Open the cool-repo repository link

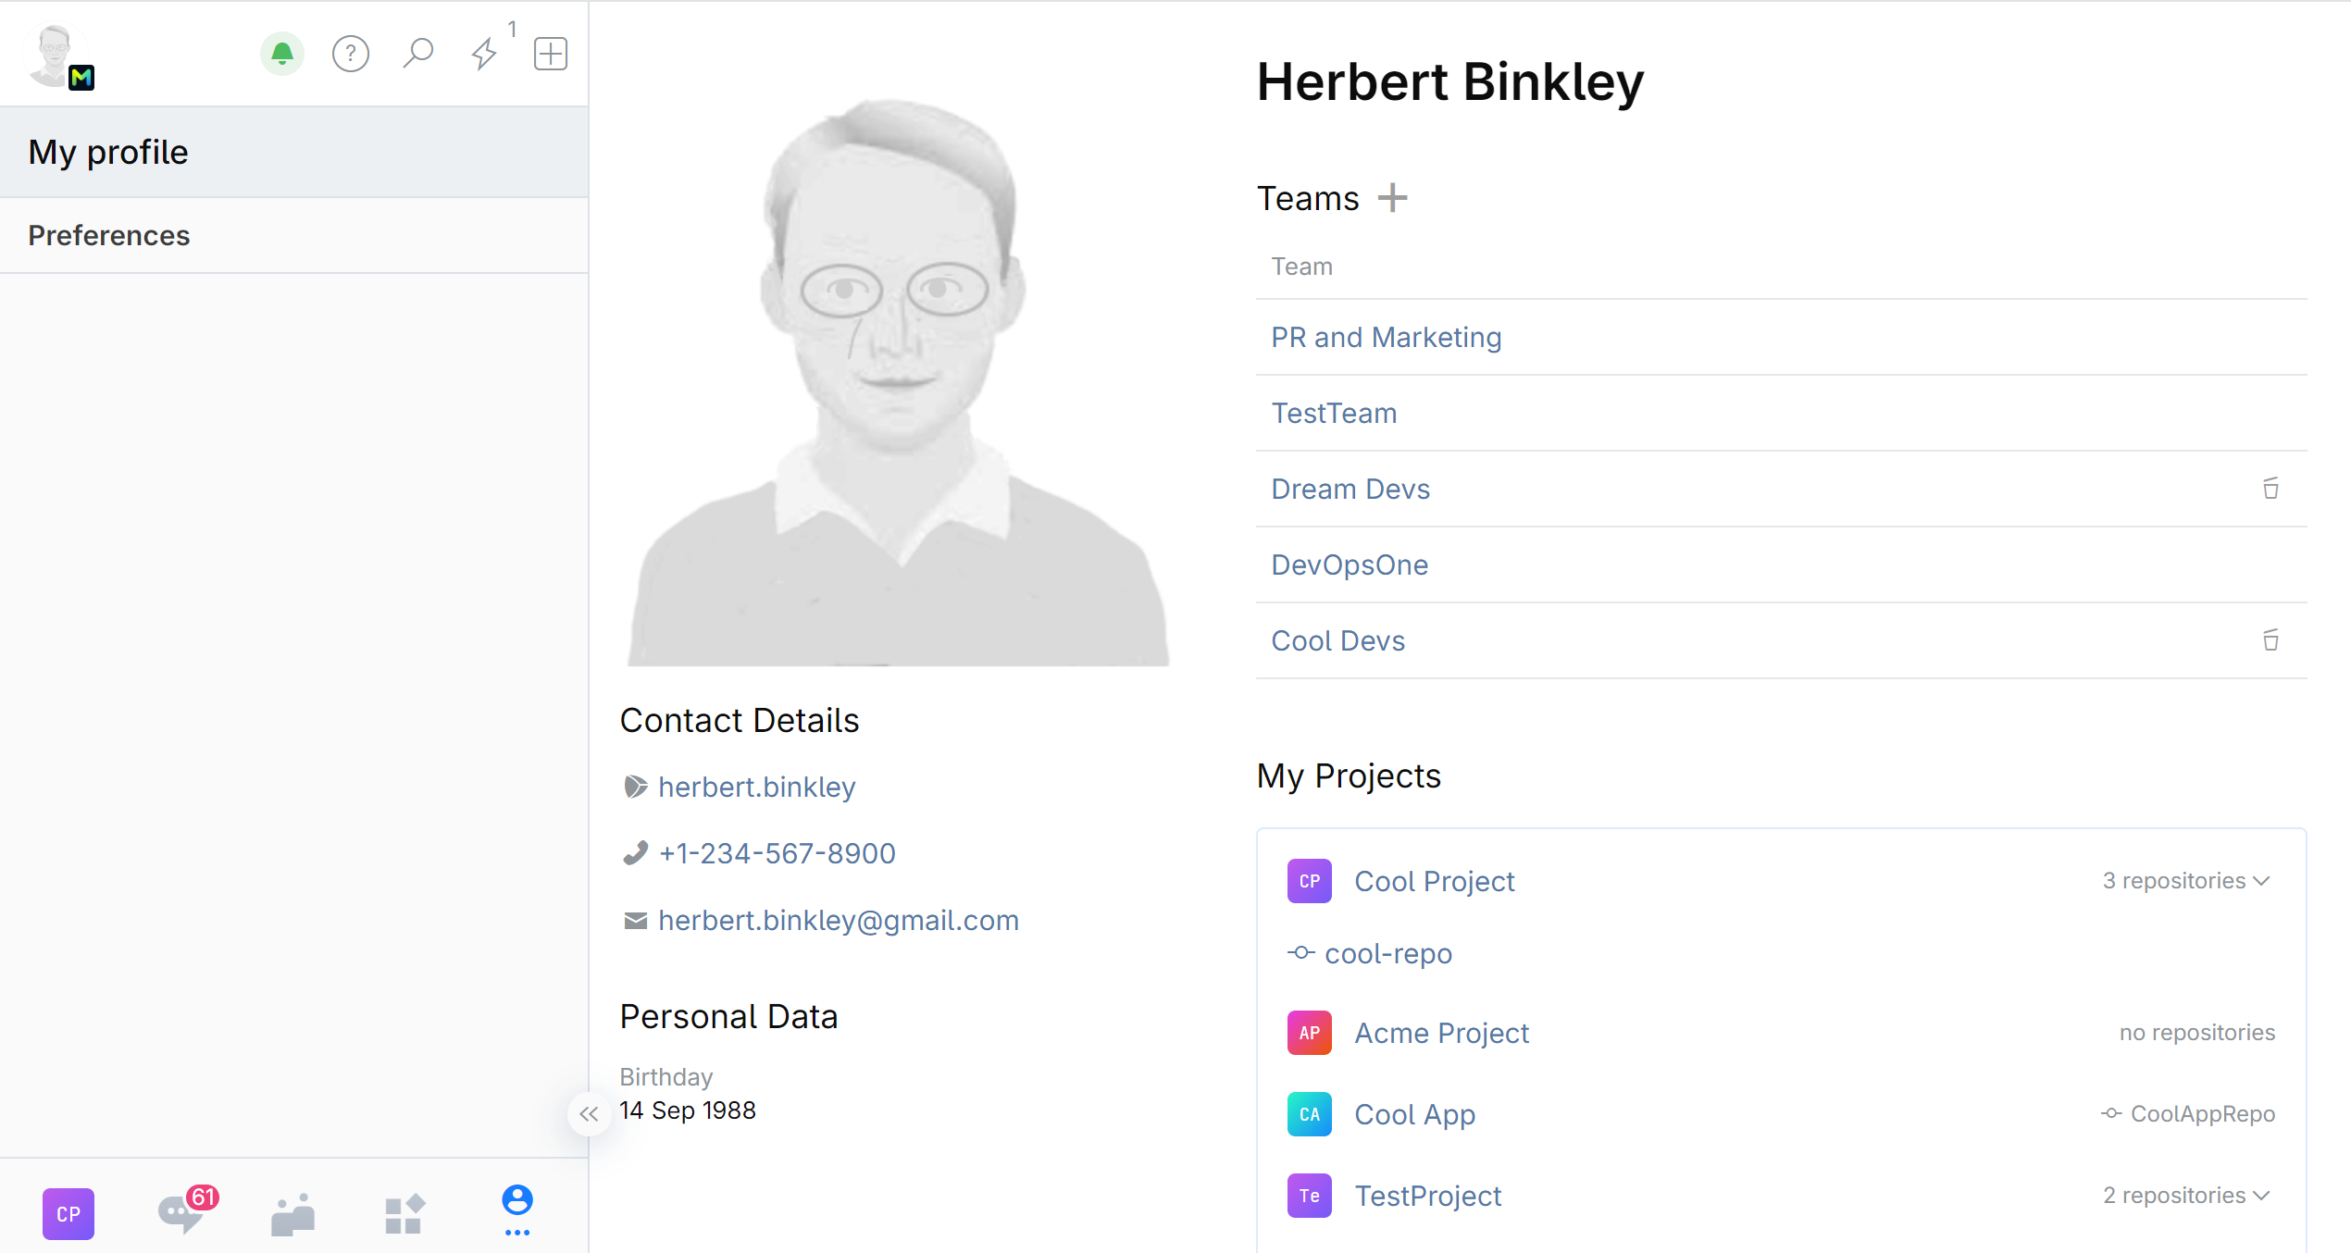1387,953
